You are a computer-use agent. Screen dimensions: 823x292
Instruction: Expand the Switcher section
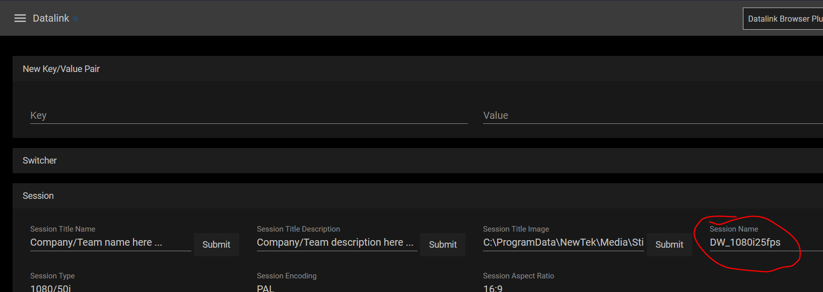coord(40,161)
